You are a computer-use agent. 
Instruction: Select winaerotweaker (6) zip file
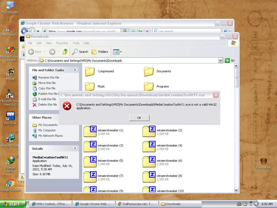pyautogui.click(x=162, y=162)
